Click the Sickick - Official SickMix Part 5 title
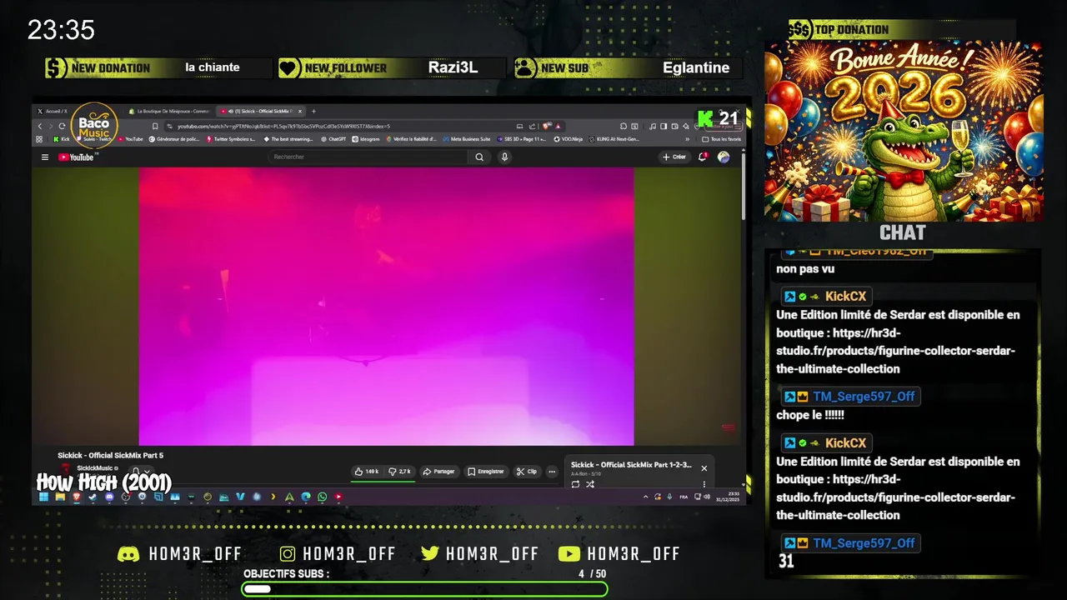 coord(111,455)
